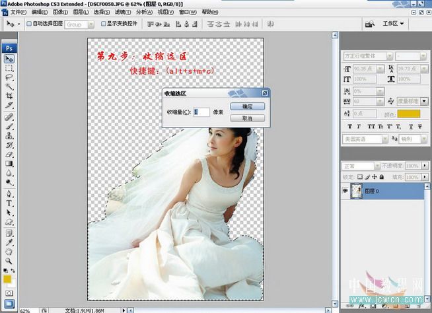Enable the 自动选择图层 checkbox
This screenshot has height=313, width=432.
(x=27, y=24)
